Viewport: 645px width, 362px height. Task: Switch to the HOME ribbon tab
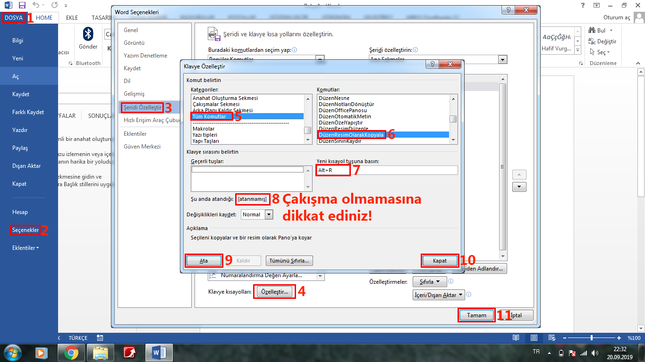[x=44, y=18]
